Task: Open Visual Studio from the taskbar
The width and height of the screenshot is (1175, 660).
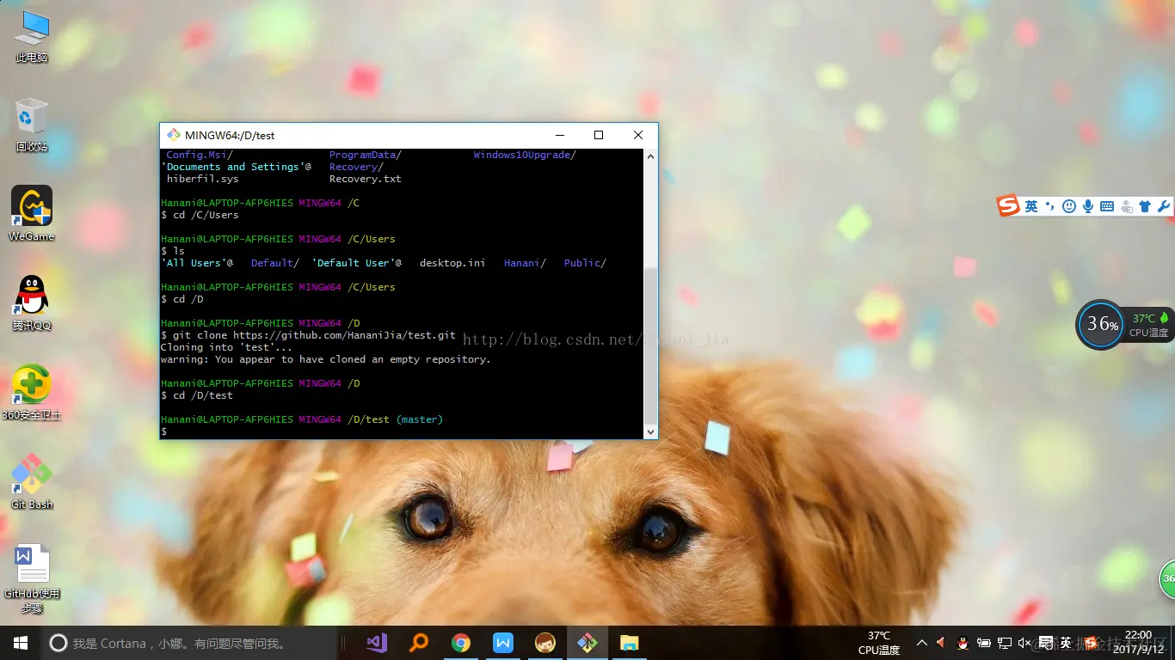Action: [x=377, y=643]
